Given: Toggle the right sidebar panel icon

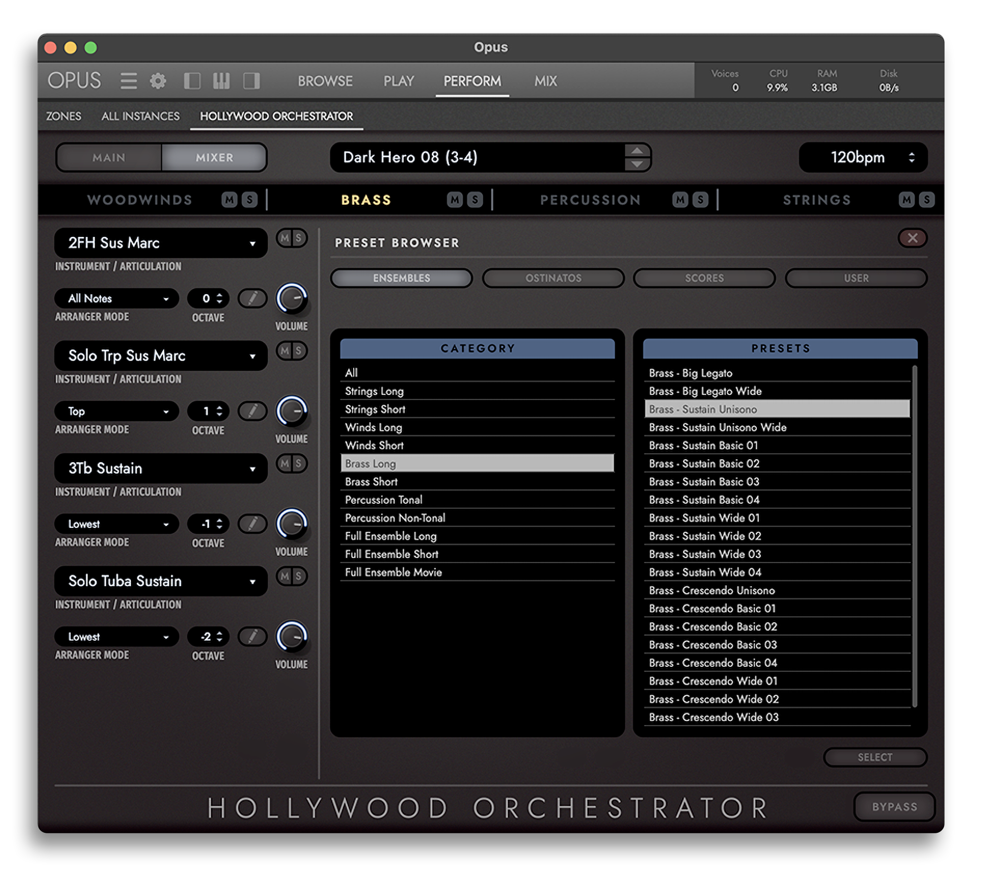Looking at the screenshot, I should coord(251,81).
